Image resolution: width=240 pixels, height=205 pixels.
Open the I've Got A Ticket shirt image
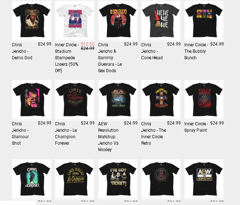[118, 179]
